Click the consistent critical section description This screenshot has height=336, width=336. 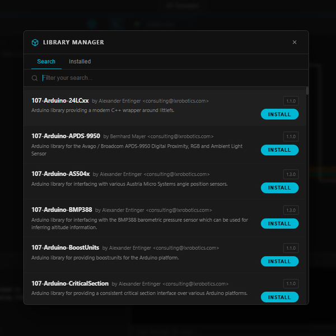(x=139, y=293)
